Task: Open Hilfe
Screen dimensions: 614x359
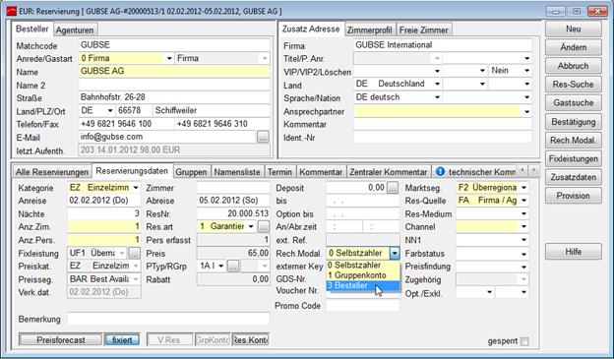Action: 574,252
